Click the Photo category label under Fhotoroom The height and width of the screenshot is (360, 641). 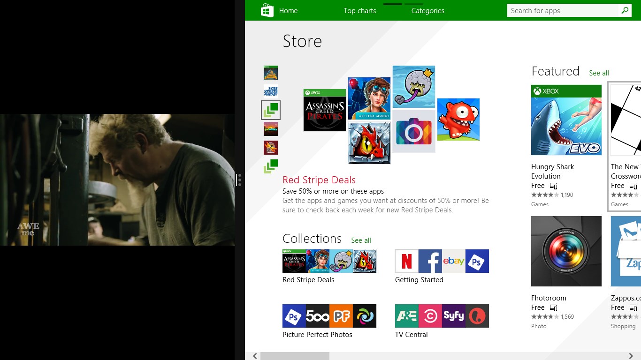(x=539, y=326)
